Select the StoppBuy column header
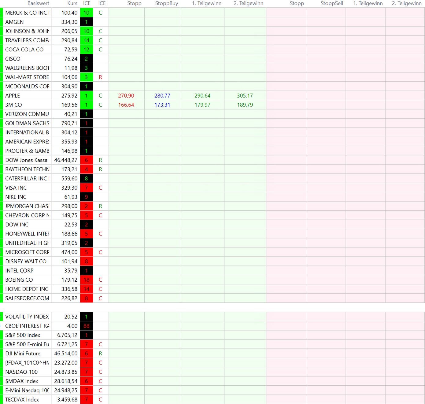425x404 pixels. click(166, 3)
